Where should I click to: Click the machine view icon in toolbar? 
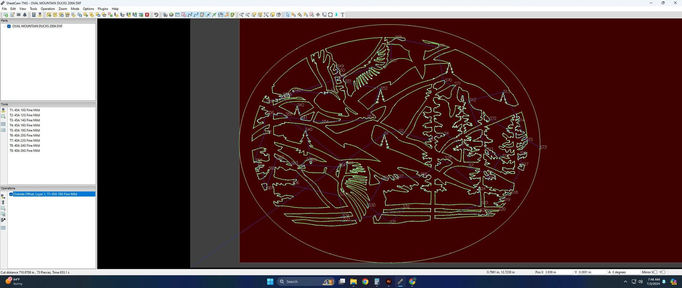(x=220, y=15)
